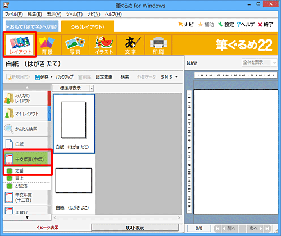
Task: Click 外部データ button
Action: 146,77
